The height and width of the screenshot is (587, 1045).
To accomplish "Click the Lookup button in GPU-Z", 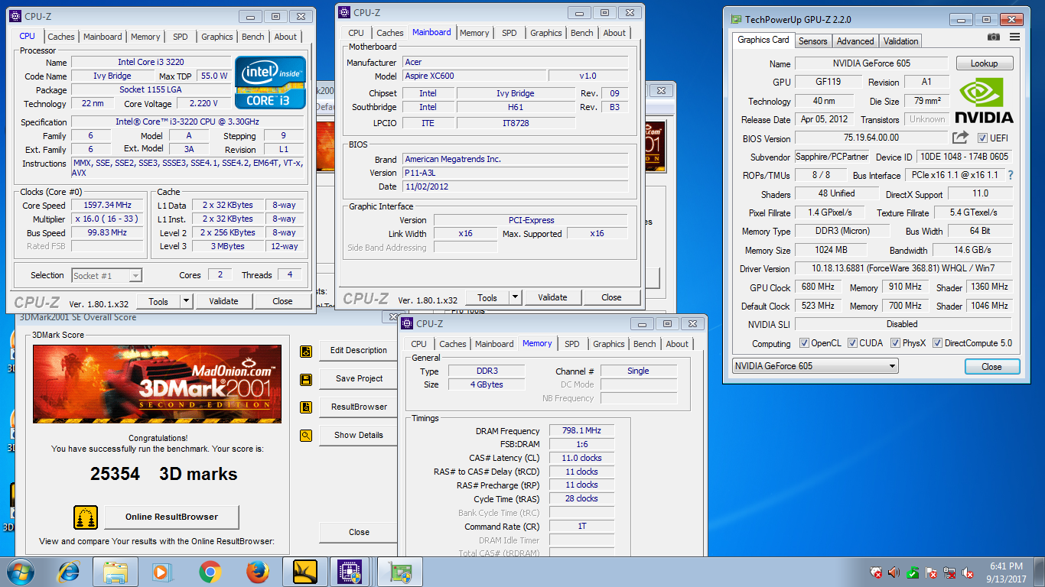I will click(984, 63).
